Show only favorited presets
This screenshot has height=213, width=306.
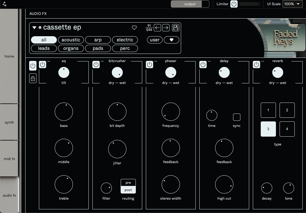click(171, 40)
